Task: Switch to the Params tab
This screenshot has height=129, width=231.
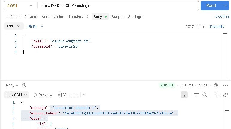Action: coord(31,16)
